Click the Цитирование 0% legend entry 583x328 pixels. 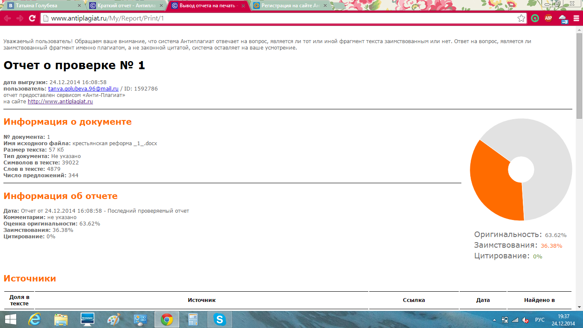tap(508, 256)
